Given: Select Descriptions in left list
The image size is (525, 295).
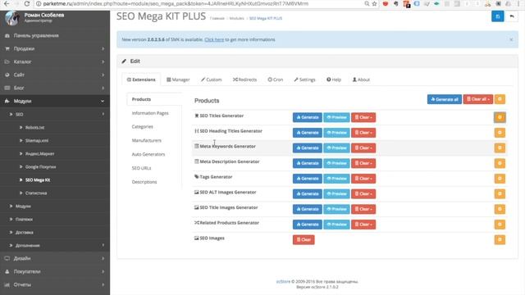Looking at the screenshot, I should [144, 182].
